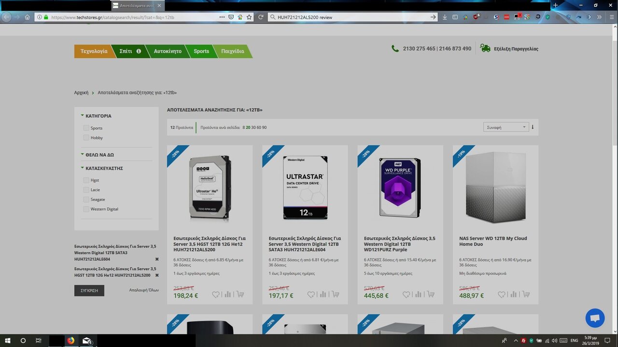Open the Αυτοκίνητο menu tab
The image size is (618, 347).
point(168,51)
